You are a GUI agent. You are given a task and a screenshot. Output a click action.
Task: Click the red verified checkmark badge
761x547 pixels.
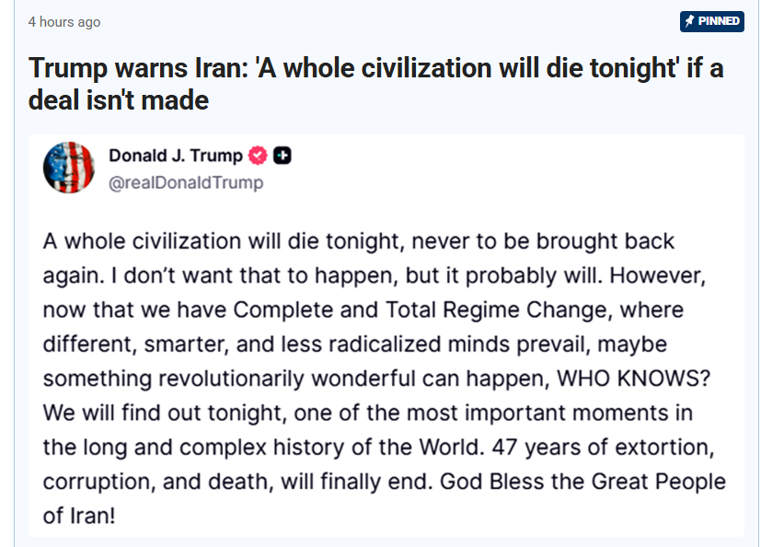259,156
